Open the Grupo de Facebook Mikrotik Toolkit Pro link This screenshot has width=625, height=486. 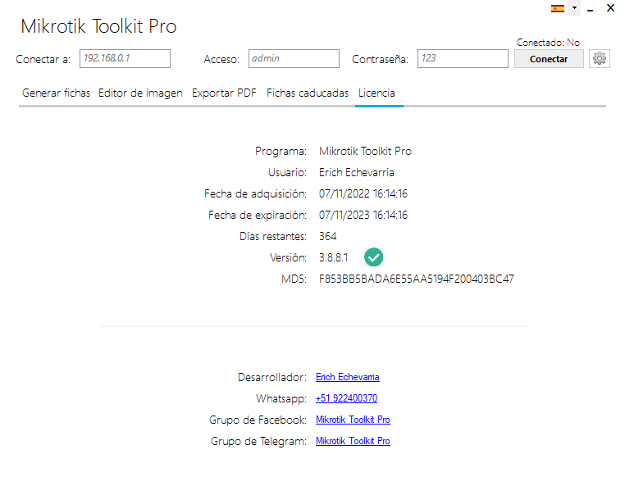[x=353, y=420]
